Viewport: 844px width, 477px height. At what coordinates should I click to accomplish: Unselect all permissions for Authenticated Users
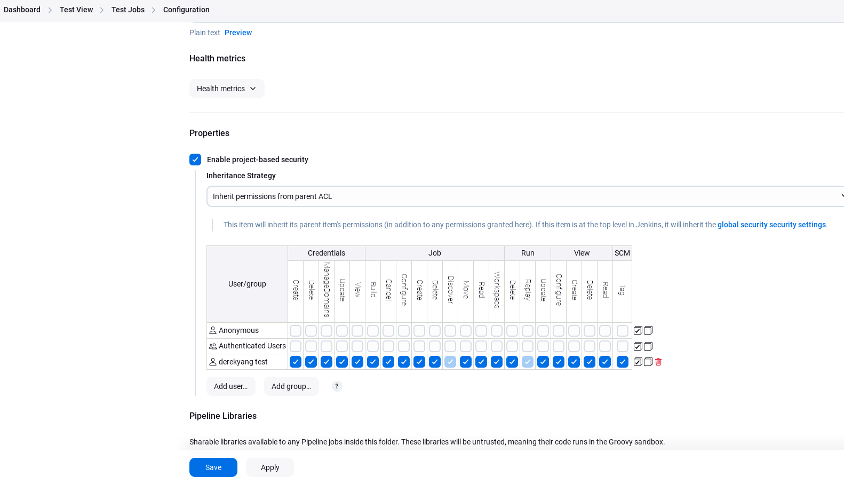pyautogui.click(x=648, y=346)
